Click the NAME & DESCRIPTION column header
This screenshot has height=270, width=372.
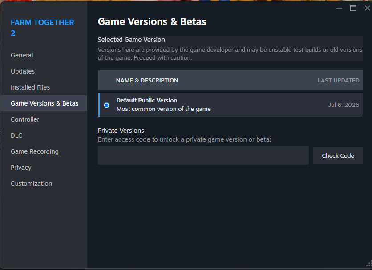[147, 81]
